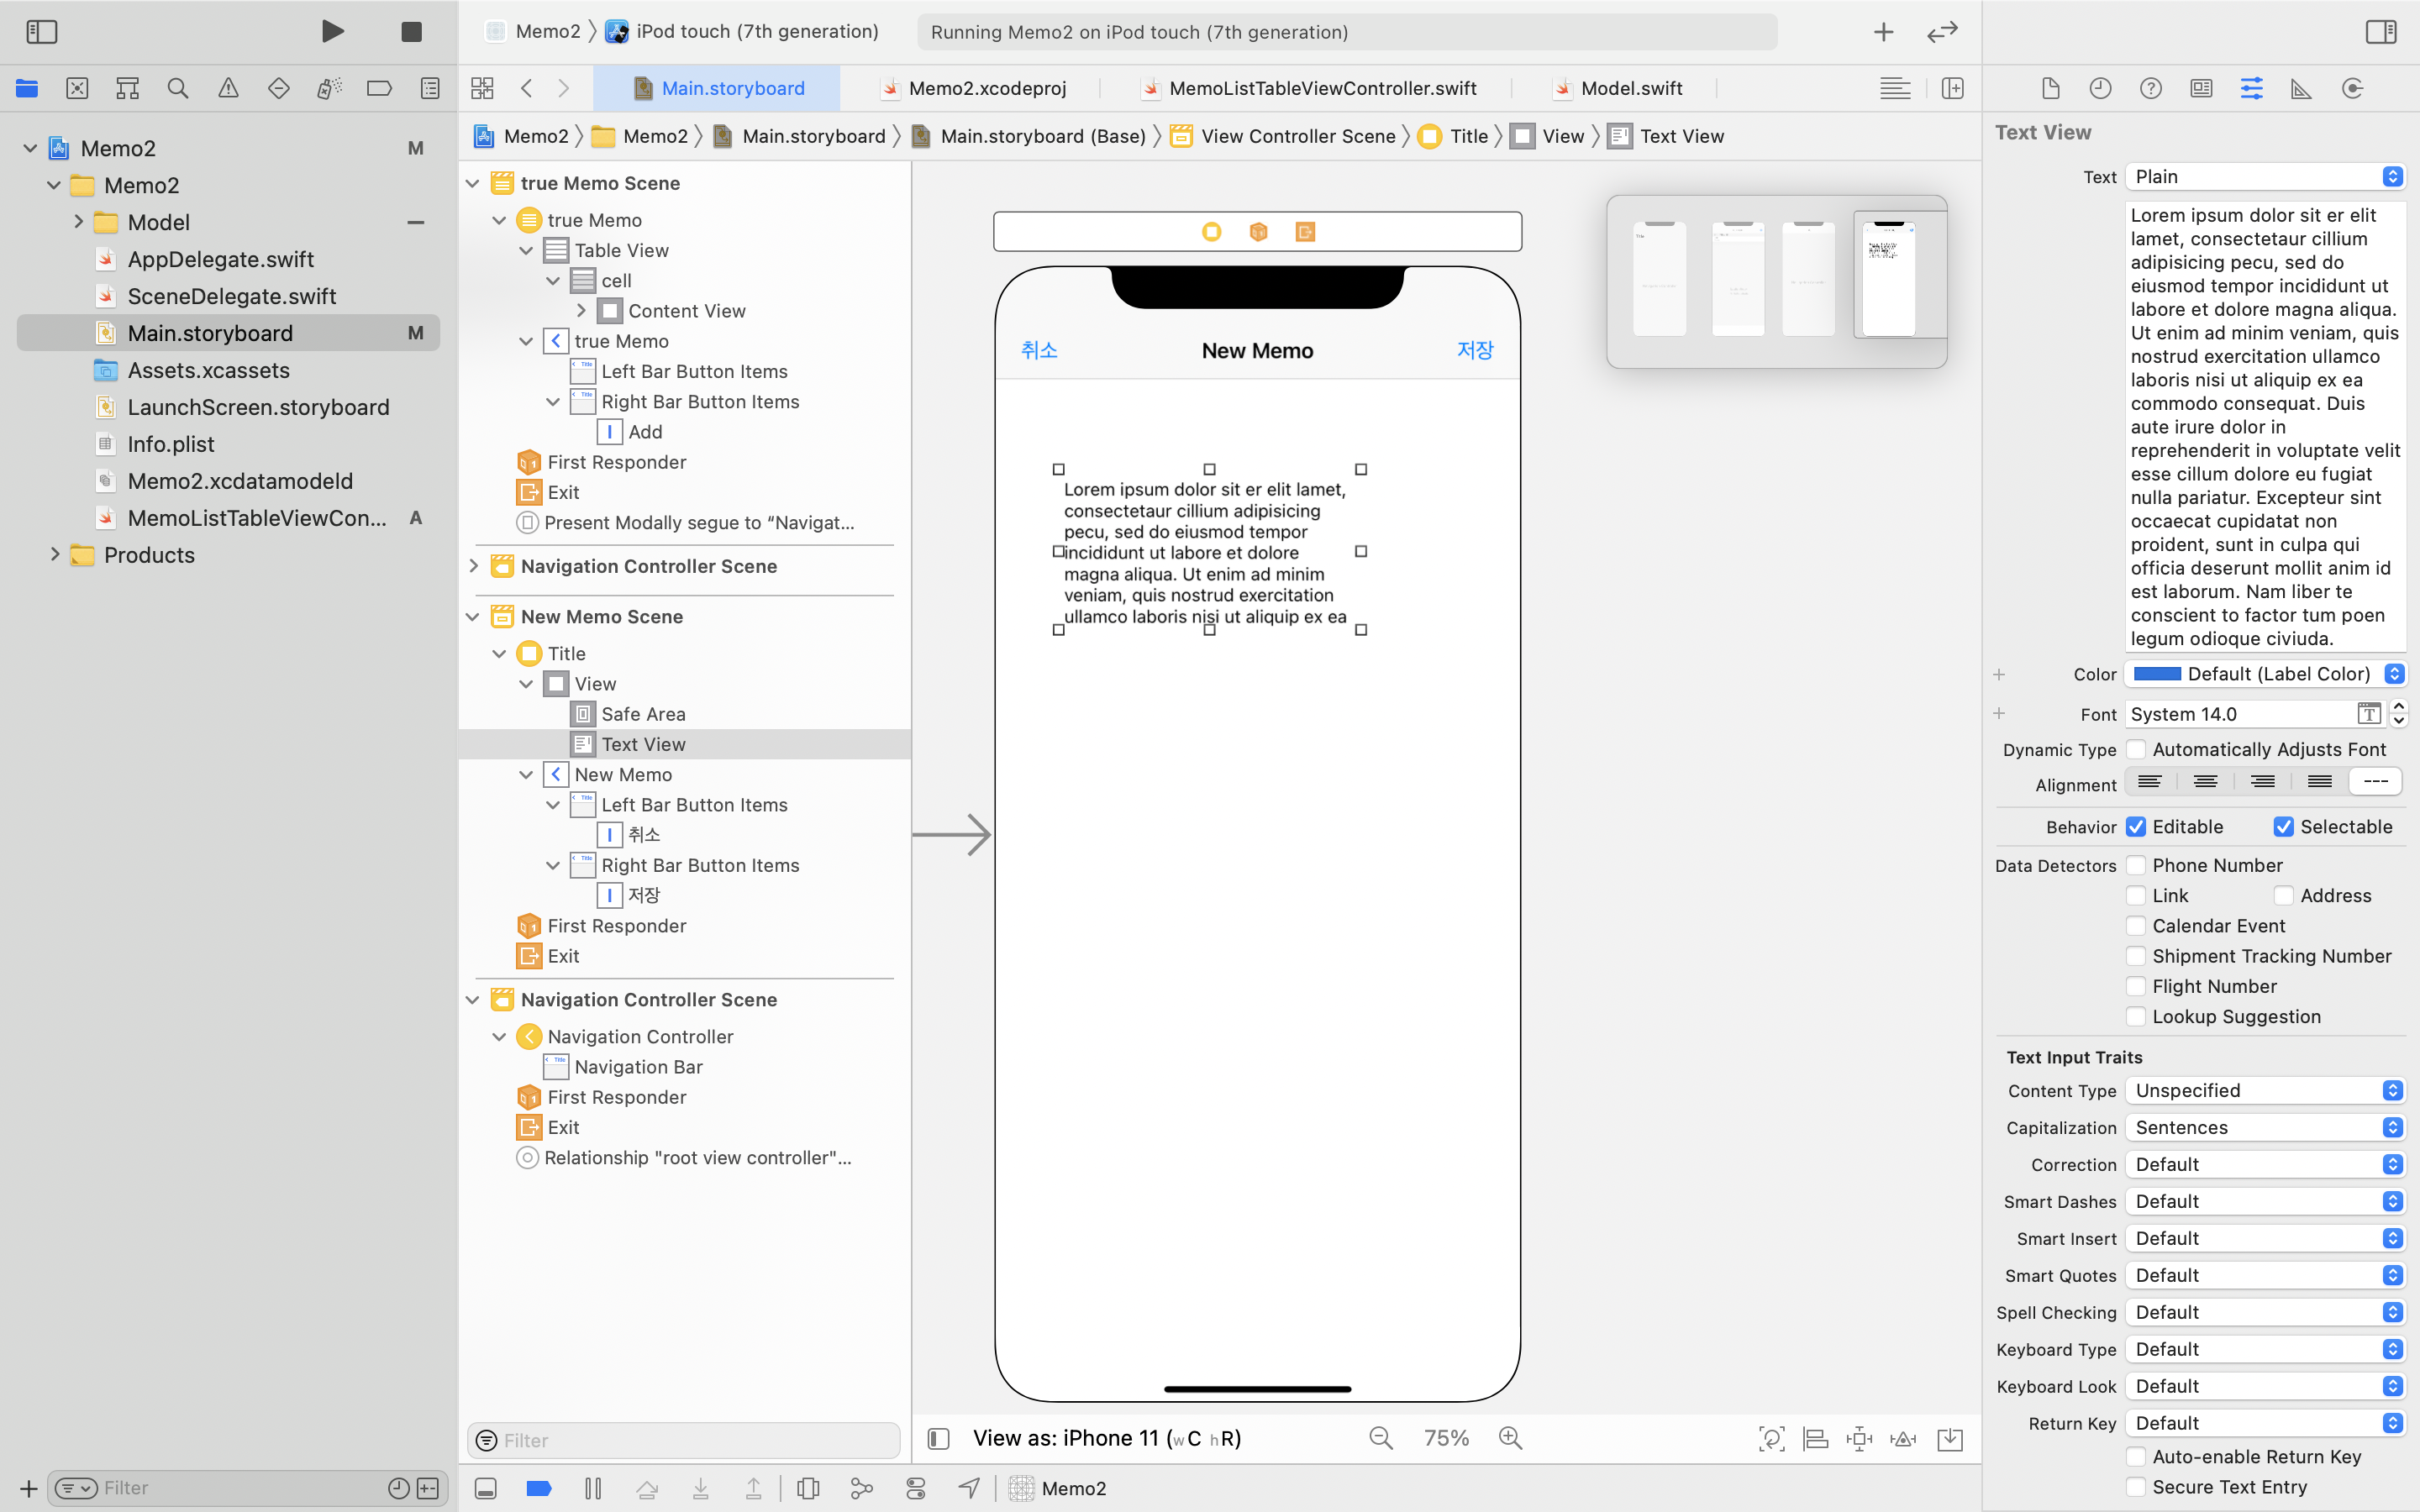This screenshot has height=1512, width=2420.
Task: Show the Identity inspector icon
Action: pyautogui.click(x=2201, y=88)
